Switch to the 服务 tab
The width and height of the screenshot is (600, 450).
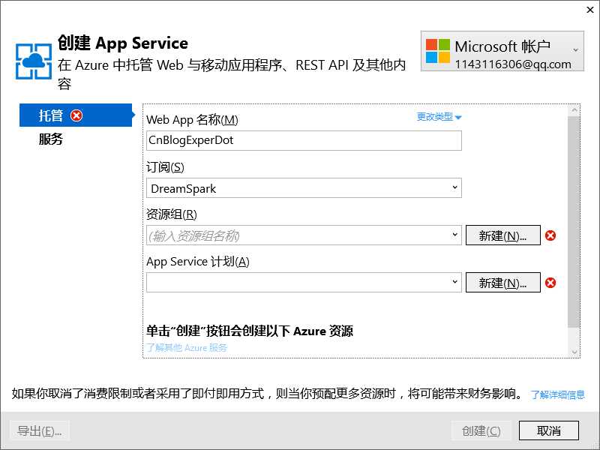[51, 139]
